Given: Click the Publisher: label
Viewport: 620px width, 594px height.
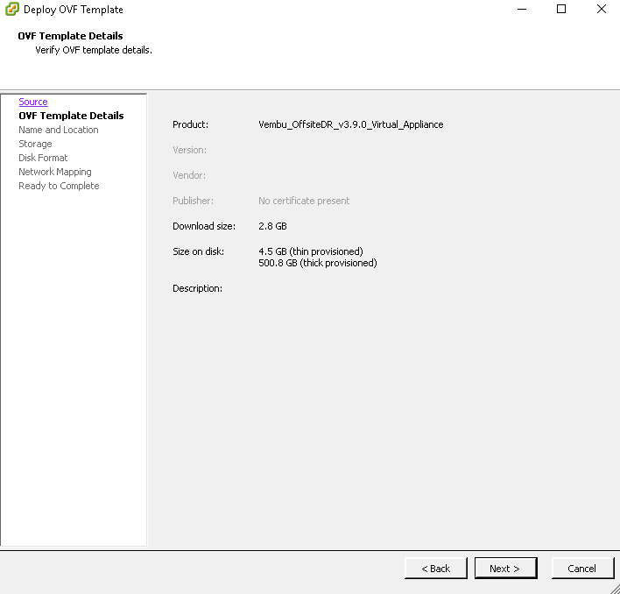Looking at the screenshot, I should [193, 201].
